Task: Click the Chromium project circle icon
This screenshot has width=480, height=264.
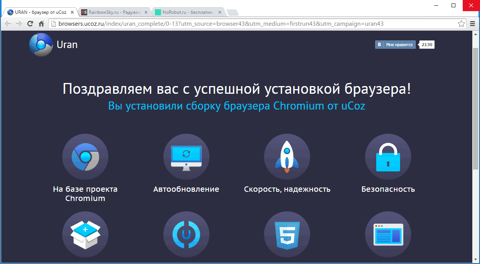Action: 85,157
